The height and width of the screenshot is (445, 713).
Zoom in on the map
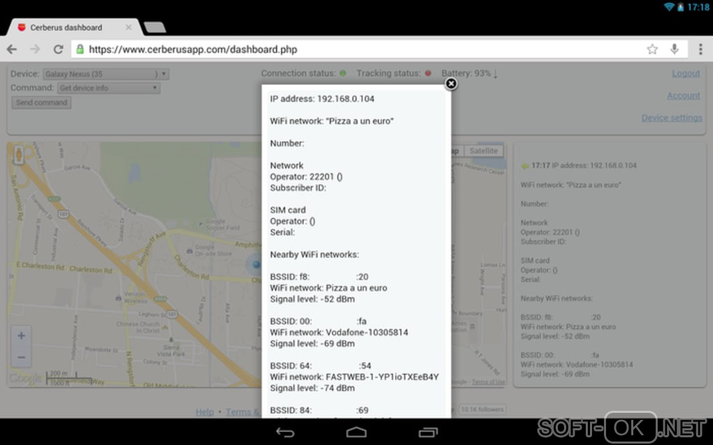click(x=21, y=336)
